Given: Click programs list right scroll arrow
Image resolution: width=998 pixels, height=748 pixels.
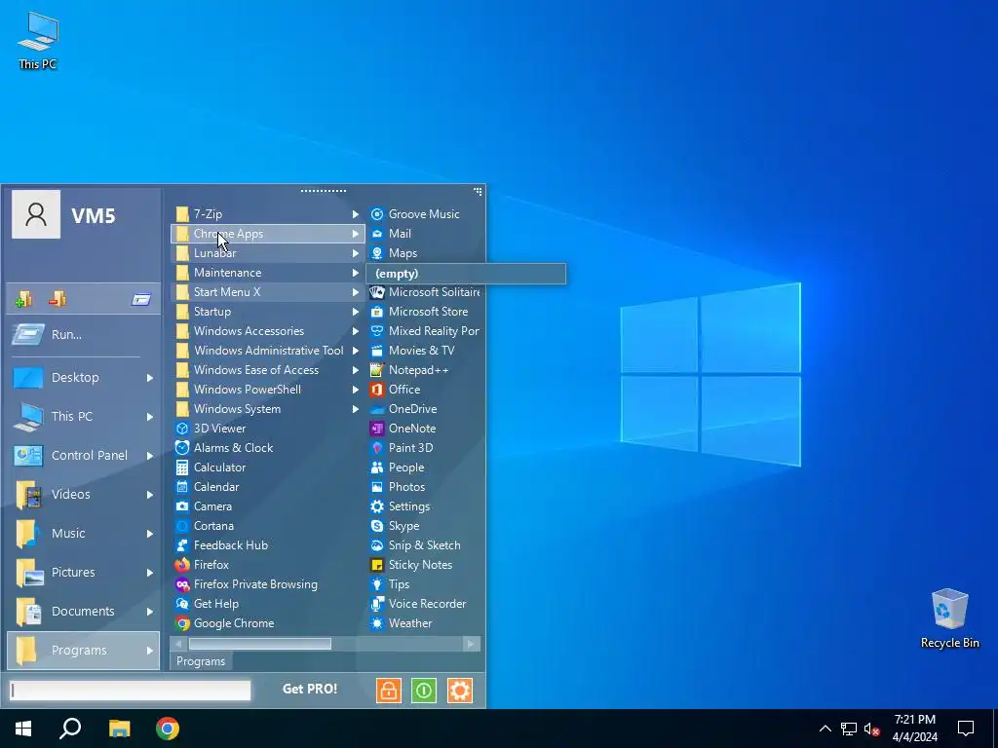Looking at the screenshot, I should 471,644.
